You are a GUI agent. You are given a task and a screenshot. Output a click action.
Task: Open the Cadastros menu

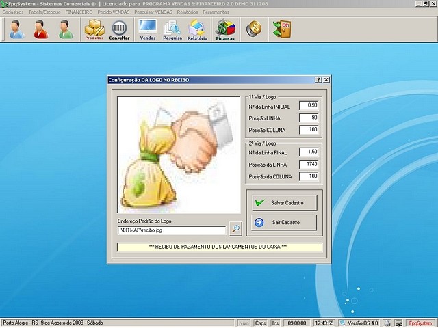click(13, 12)
